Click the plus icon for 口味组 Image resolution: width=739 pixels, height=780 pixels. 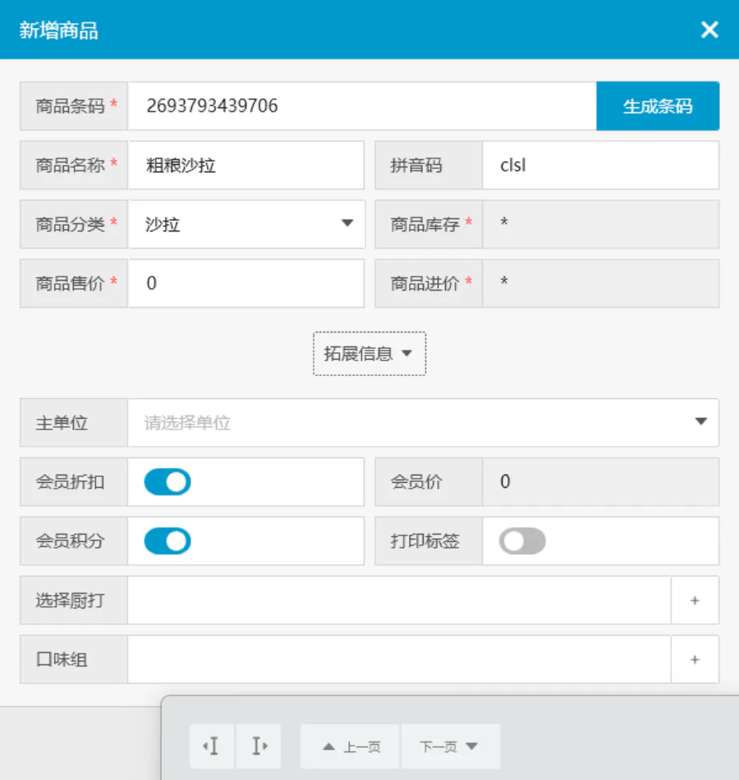695,659
